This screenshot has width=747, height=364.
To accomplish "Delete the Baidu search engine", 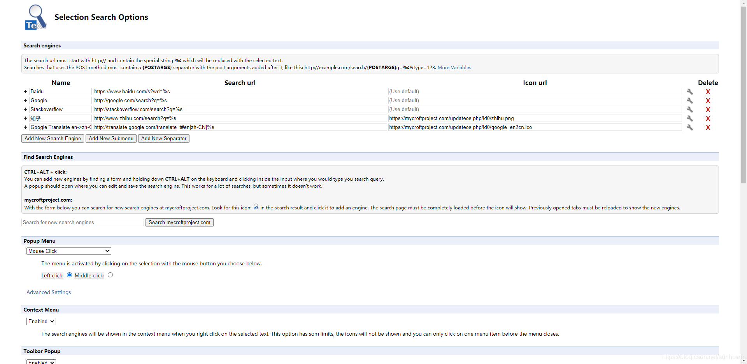I will point(708,92).
